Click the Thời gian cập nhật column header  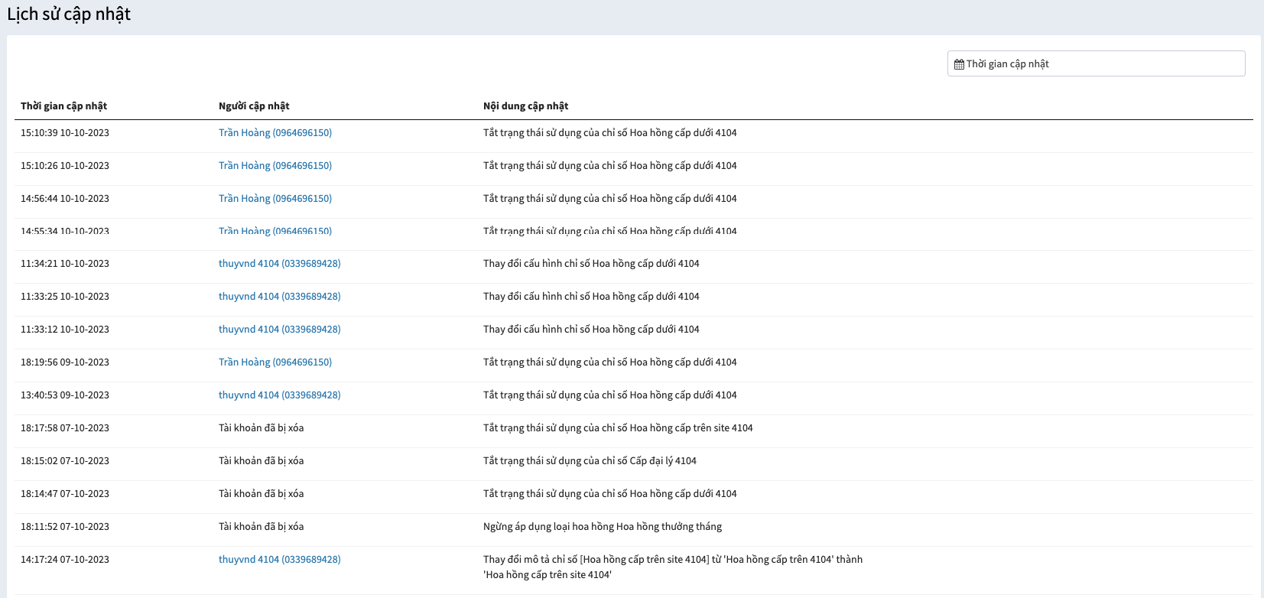(x=63, y=106)
